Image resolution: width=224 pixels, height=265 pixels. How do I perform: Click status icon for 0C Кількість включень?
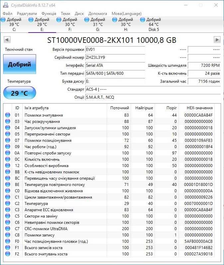[8, 159]
